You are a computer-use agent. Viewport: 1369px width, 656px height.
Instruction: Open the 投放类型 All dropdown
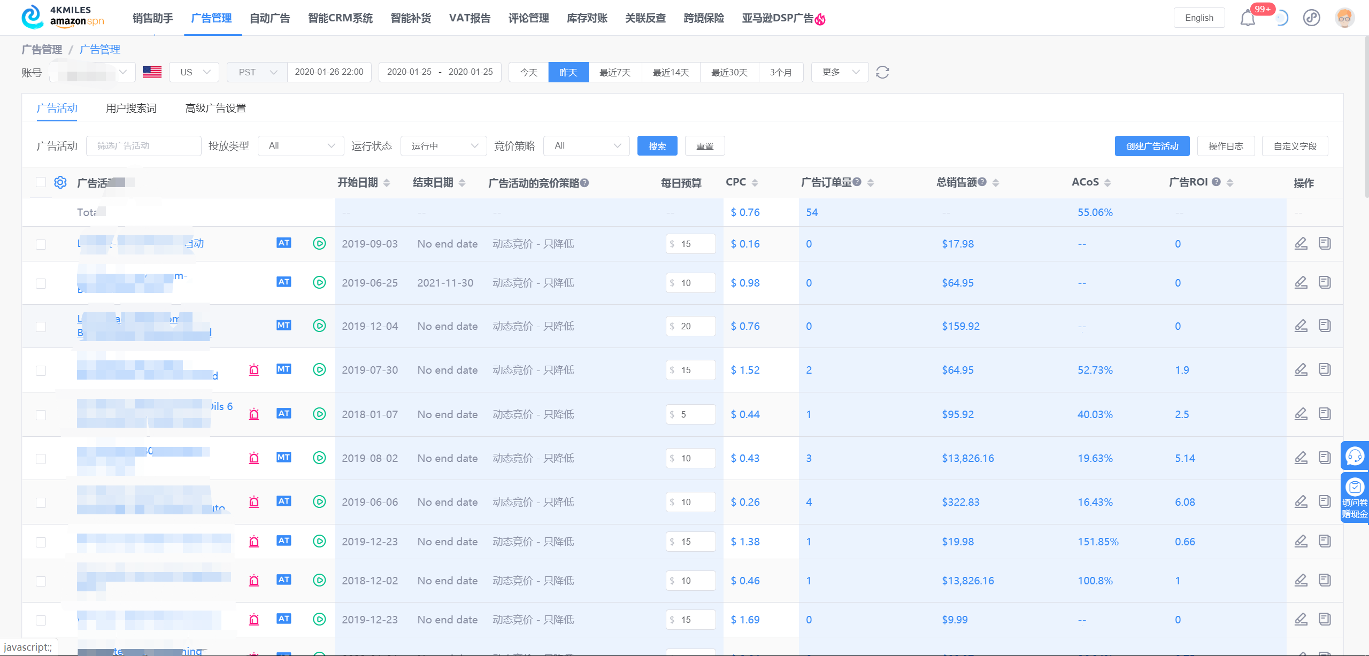click(x=301, y=145)
